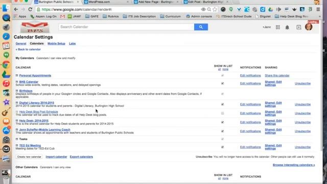
Task: Open Calendar icon in dock
Action: coord(6,45)
